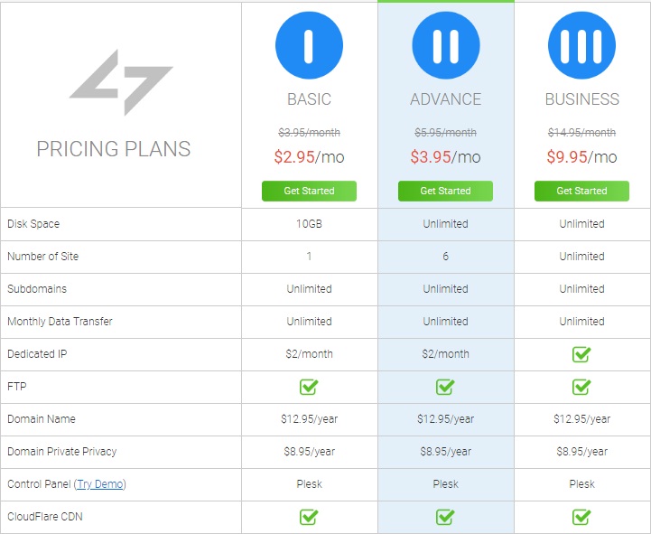Image resolution: width=651 pixels, height=534 pixels.
Task: Click the ADVANCE plan heading
Action: [445, 99]
